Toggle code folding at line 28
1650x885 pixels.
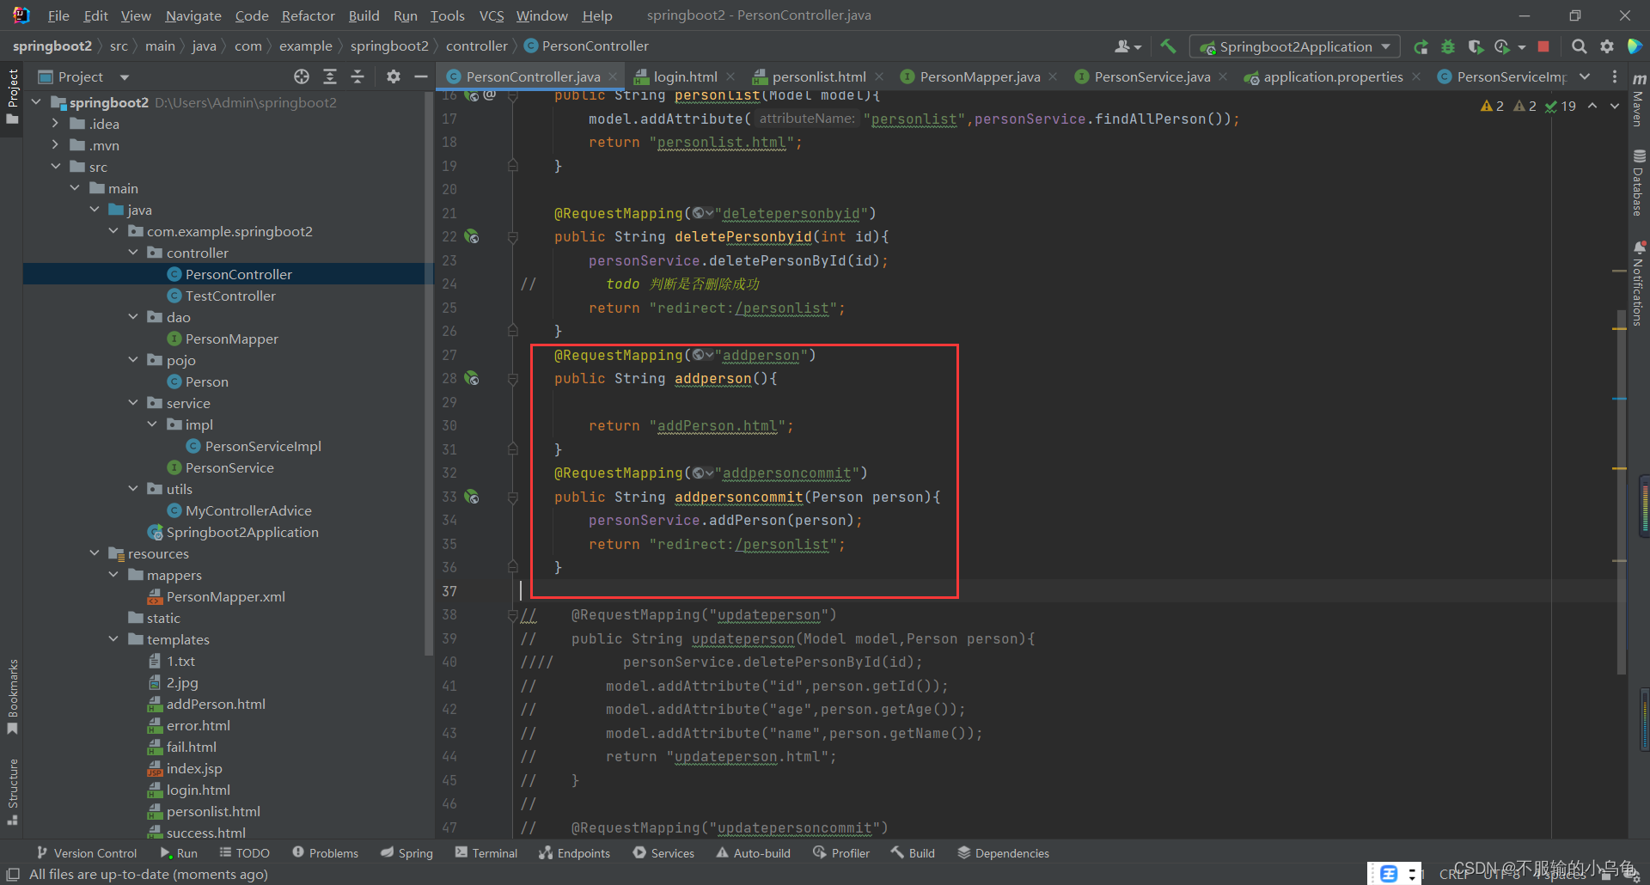point(513,378)
